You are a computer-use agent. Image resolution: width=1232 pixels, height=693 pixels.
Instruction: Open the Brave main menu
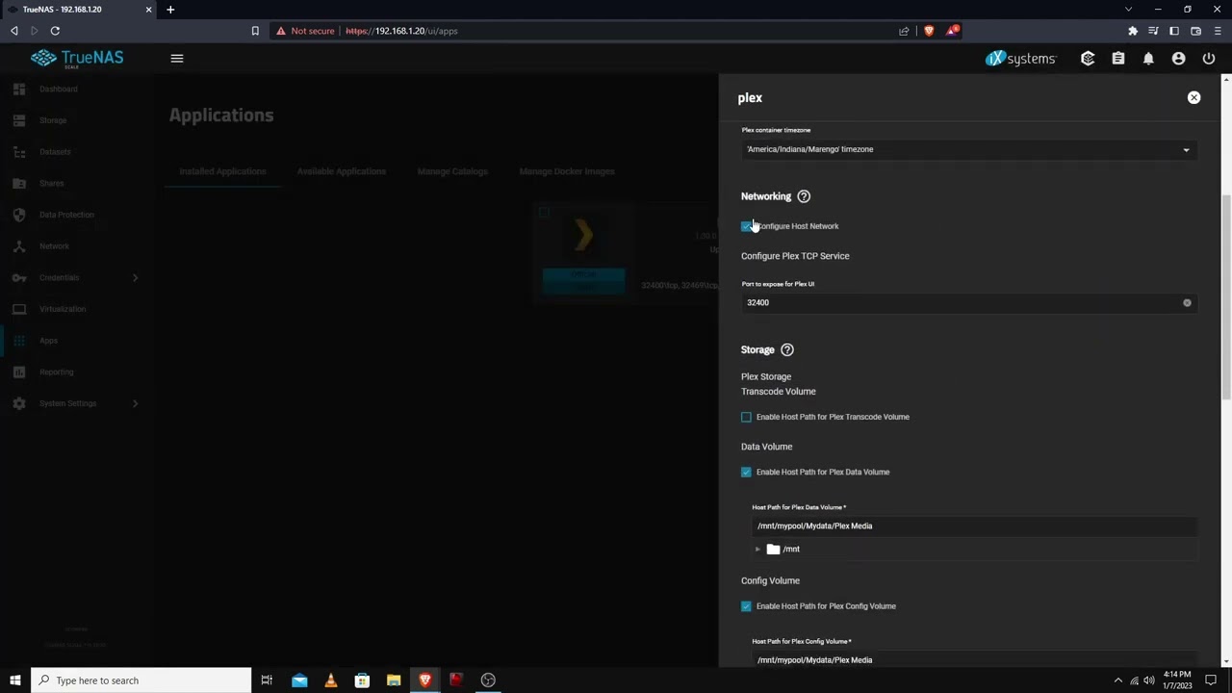(1217, 31)
